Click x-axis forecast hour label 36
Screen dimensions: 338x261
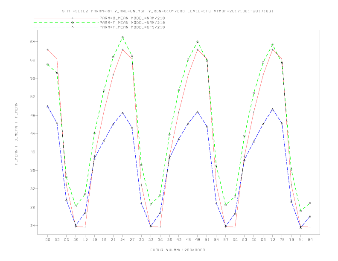point(160,240)
